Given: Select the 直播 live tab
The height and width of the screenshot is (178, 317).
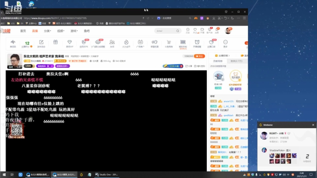Looking at the screenshot, I should coord(35,31).
